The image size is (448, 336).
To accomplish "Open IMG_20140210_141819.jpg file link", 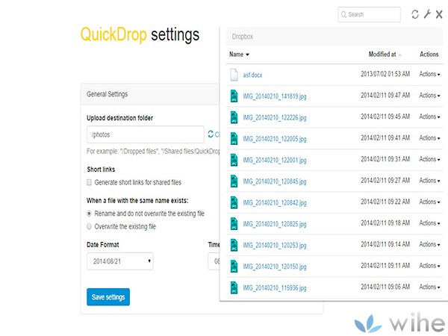I will (275, 96).
